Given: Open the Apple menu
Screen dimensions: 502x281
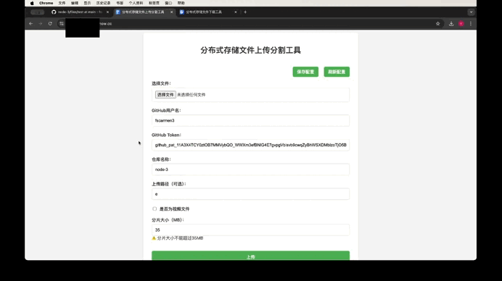Looking at the screenshot, I should pos(32,3).
